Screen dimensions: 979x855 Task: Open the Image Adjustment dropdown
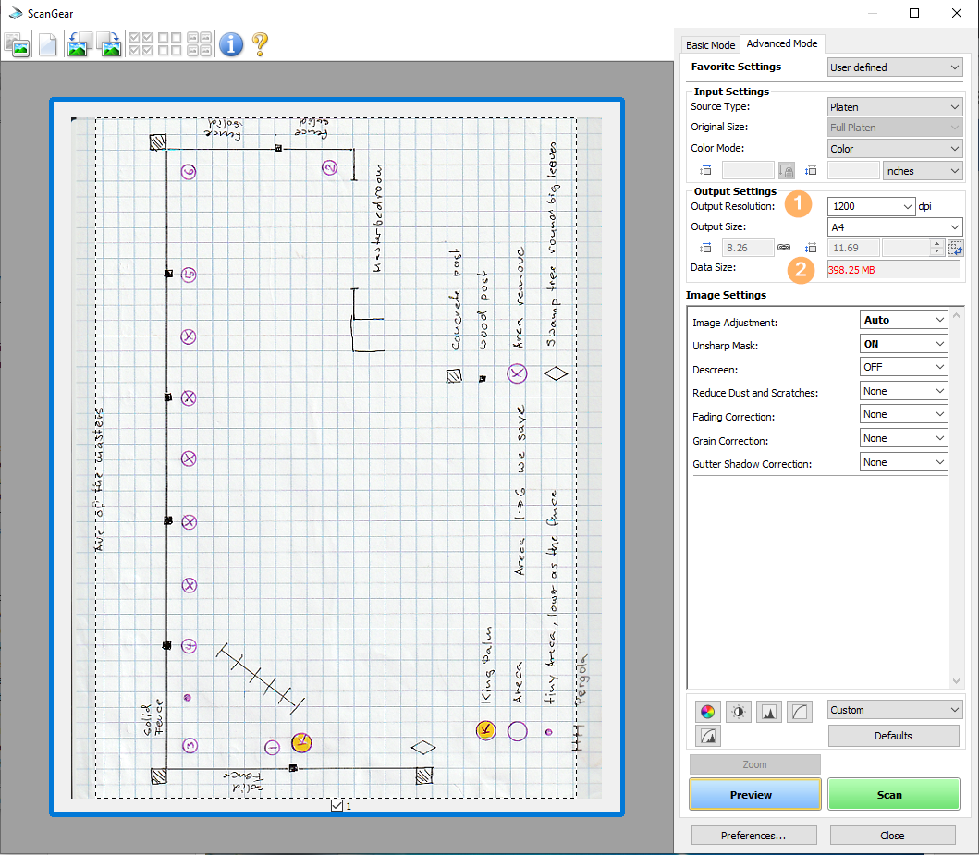(903, 320)
